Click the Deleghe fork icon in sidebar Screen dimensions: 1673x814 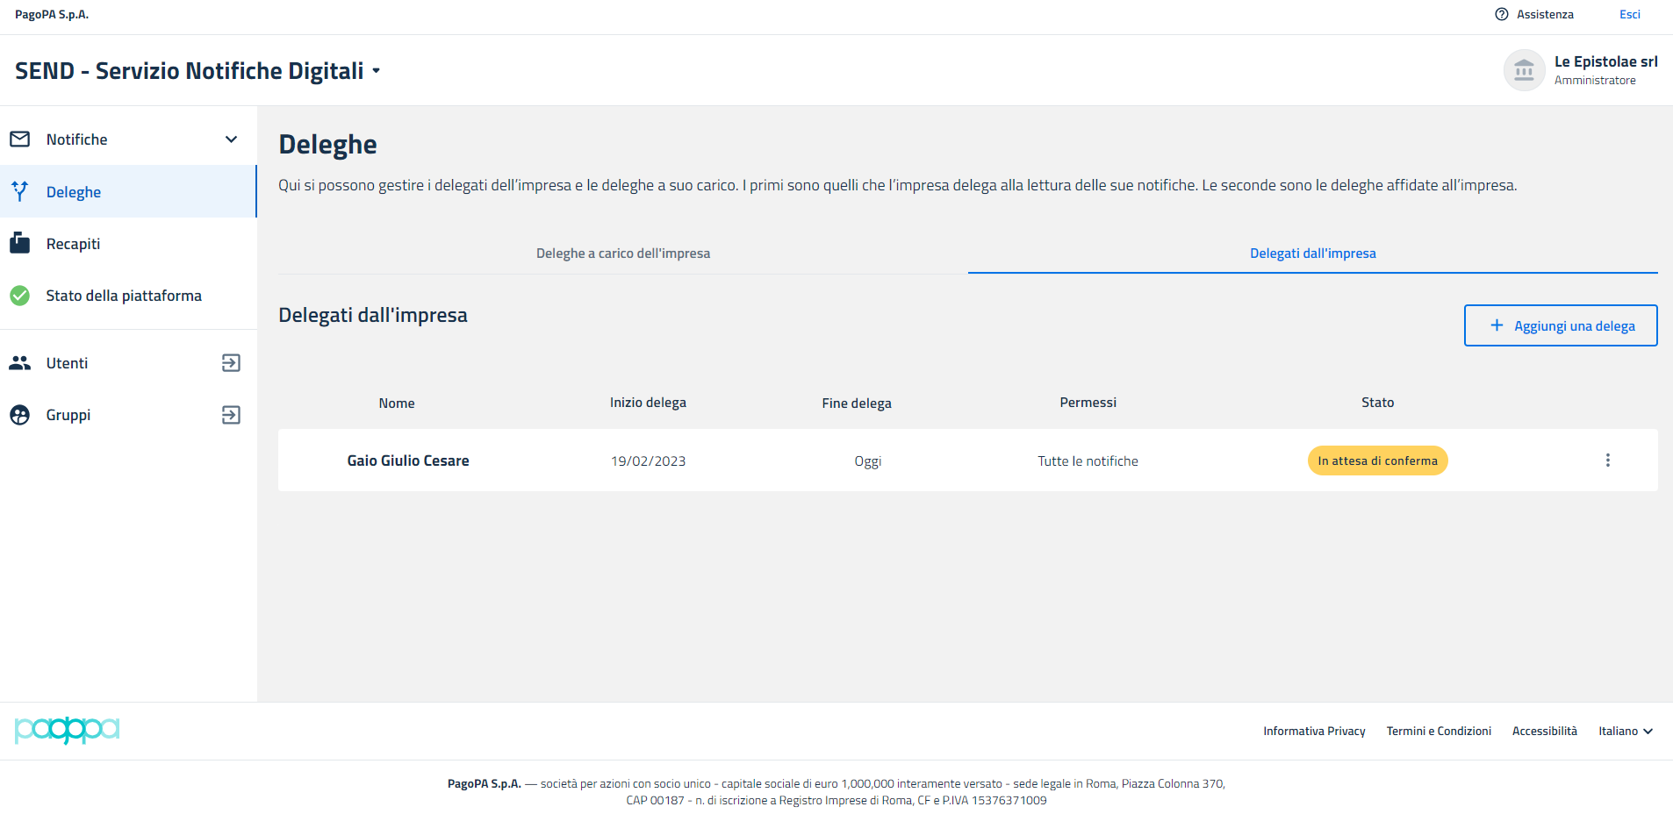pos(19,191)
